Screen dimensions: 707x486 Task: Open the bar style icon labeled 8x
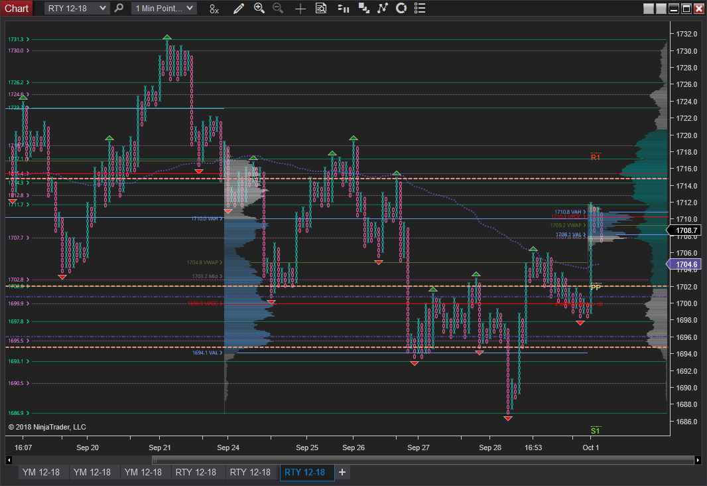[x=214, y=9]
